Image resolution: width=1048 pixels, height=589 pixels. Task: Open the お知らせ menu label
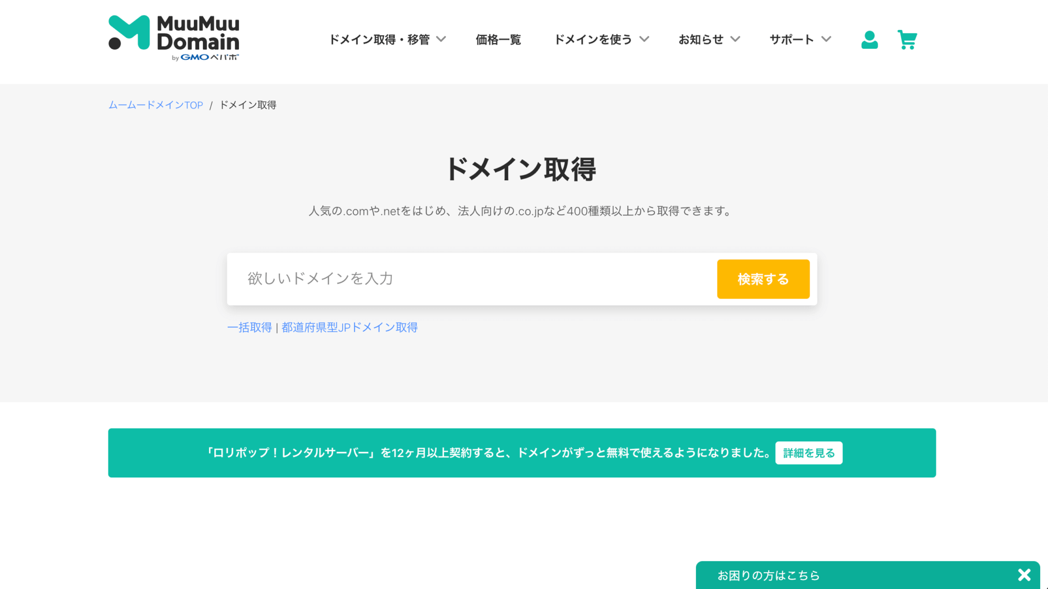coord(701,40)
